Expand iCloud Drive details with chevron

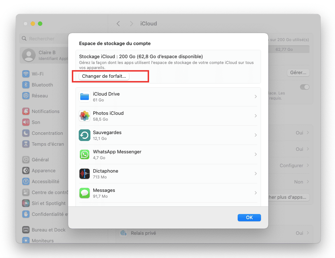click(x=256, y=97)
